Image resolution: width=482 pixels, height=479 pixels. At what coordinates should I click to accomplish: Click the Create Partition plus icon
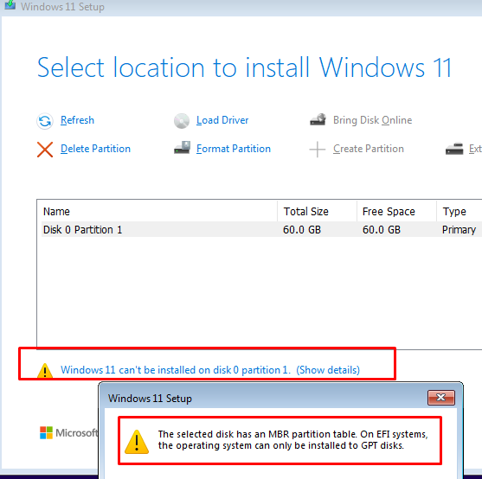tap(318, 150)
